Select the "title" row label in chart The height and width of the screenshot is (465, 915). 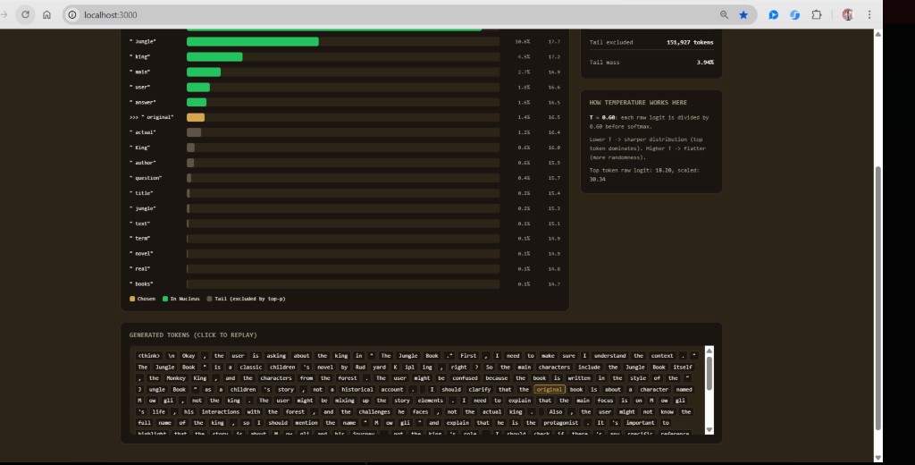click(141, 193)
